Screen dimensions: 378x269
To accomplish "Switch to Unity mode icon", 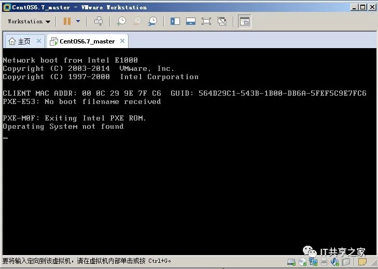I will [222, 21].
